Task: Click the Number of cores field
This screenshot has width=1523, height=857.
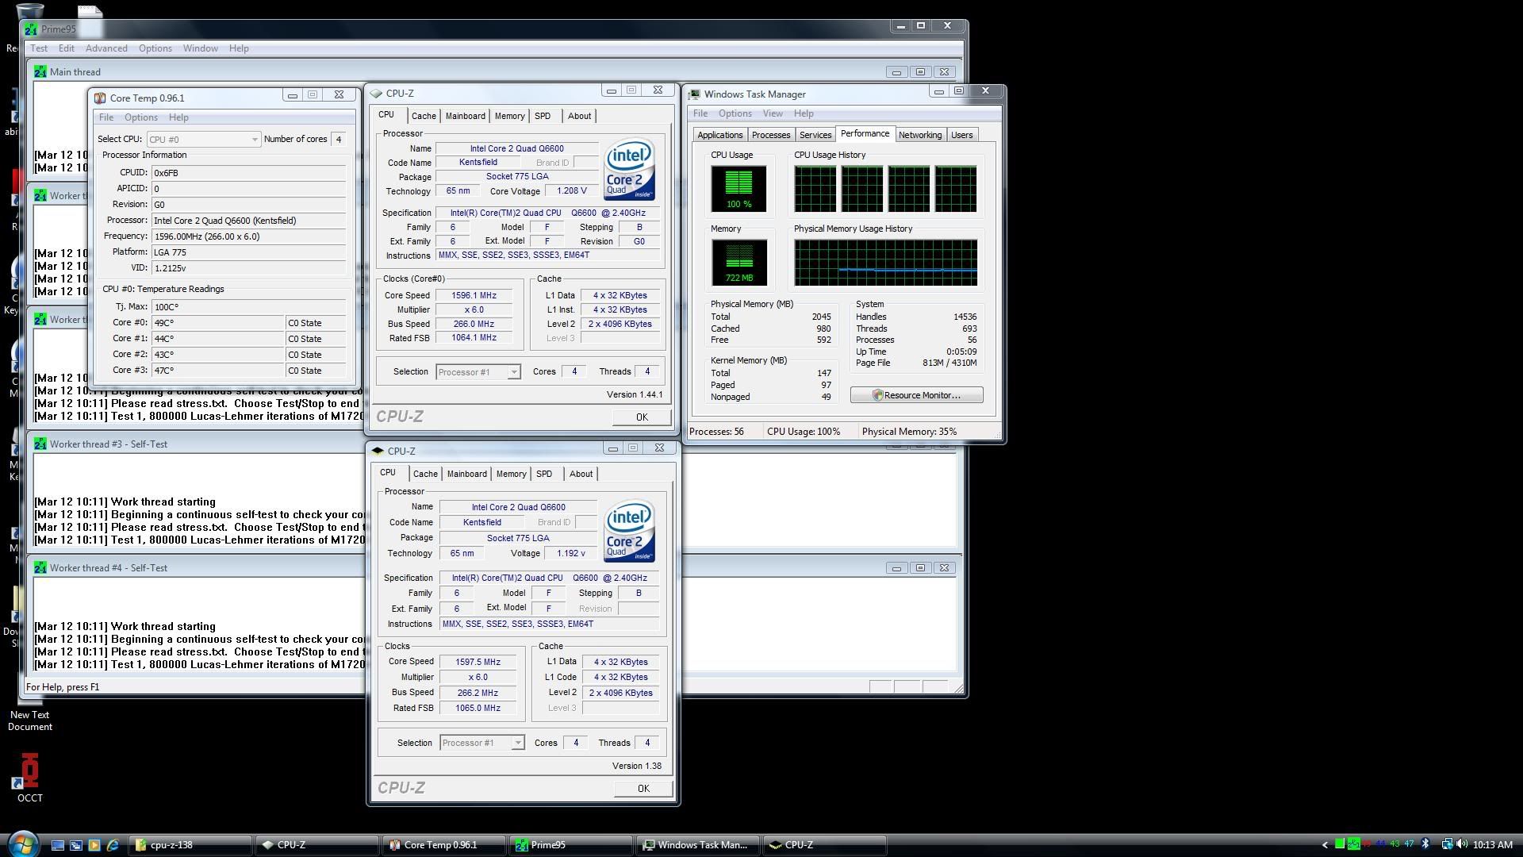Action: (339, 139)
